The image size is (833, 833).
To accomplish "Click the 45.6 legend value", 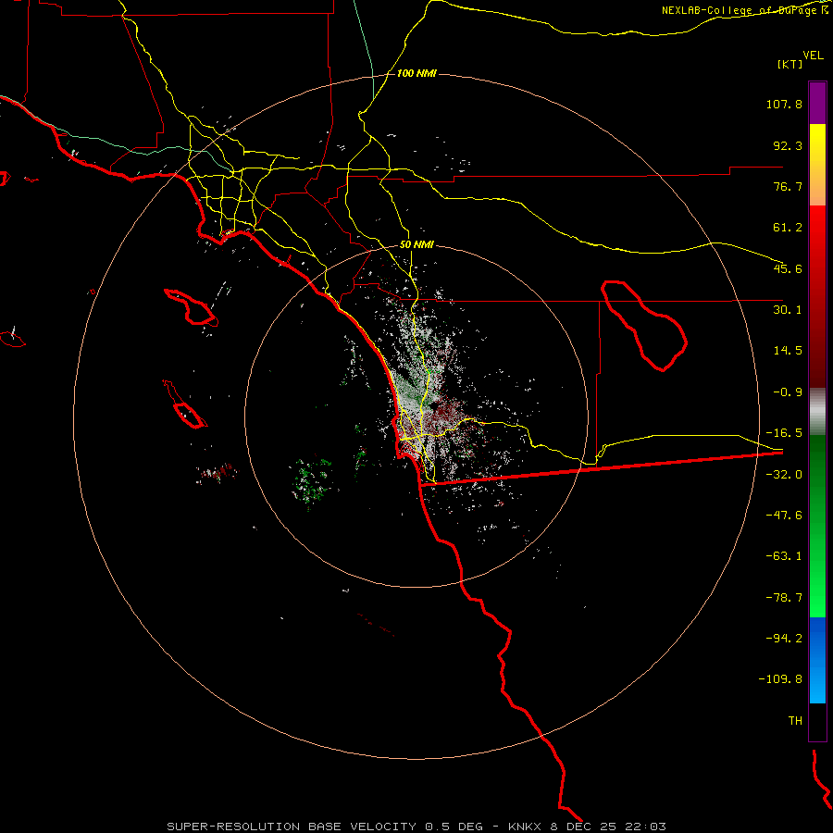I will coord(788,268).
